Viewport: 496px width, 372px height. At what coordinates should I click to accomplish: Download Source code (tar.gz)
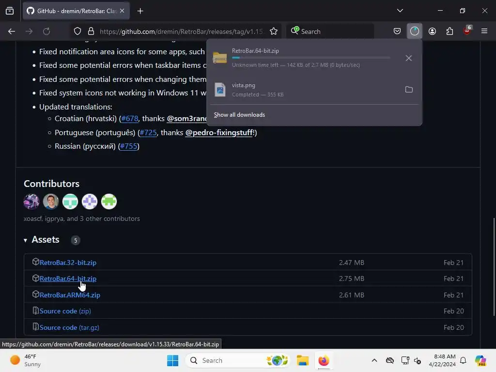pyautogui.click(x=69, y=327)
